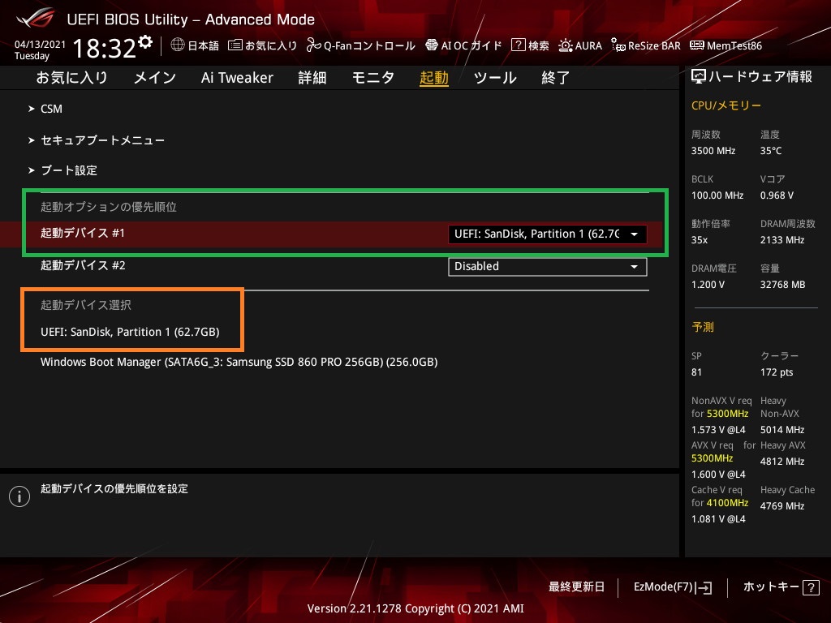
Task: Click the 32768 MB capacity value
Action: pyautogui.click(x=782, y=285)
